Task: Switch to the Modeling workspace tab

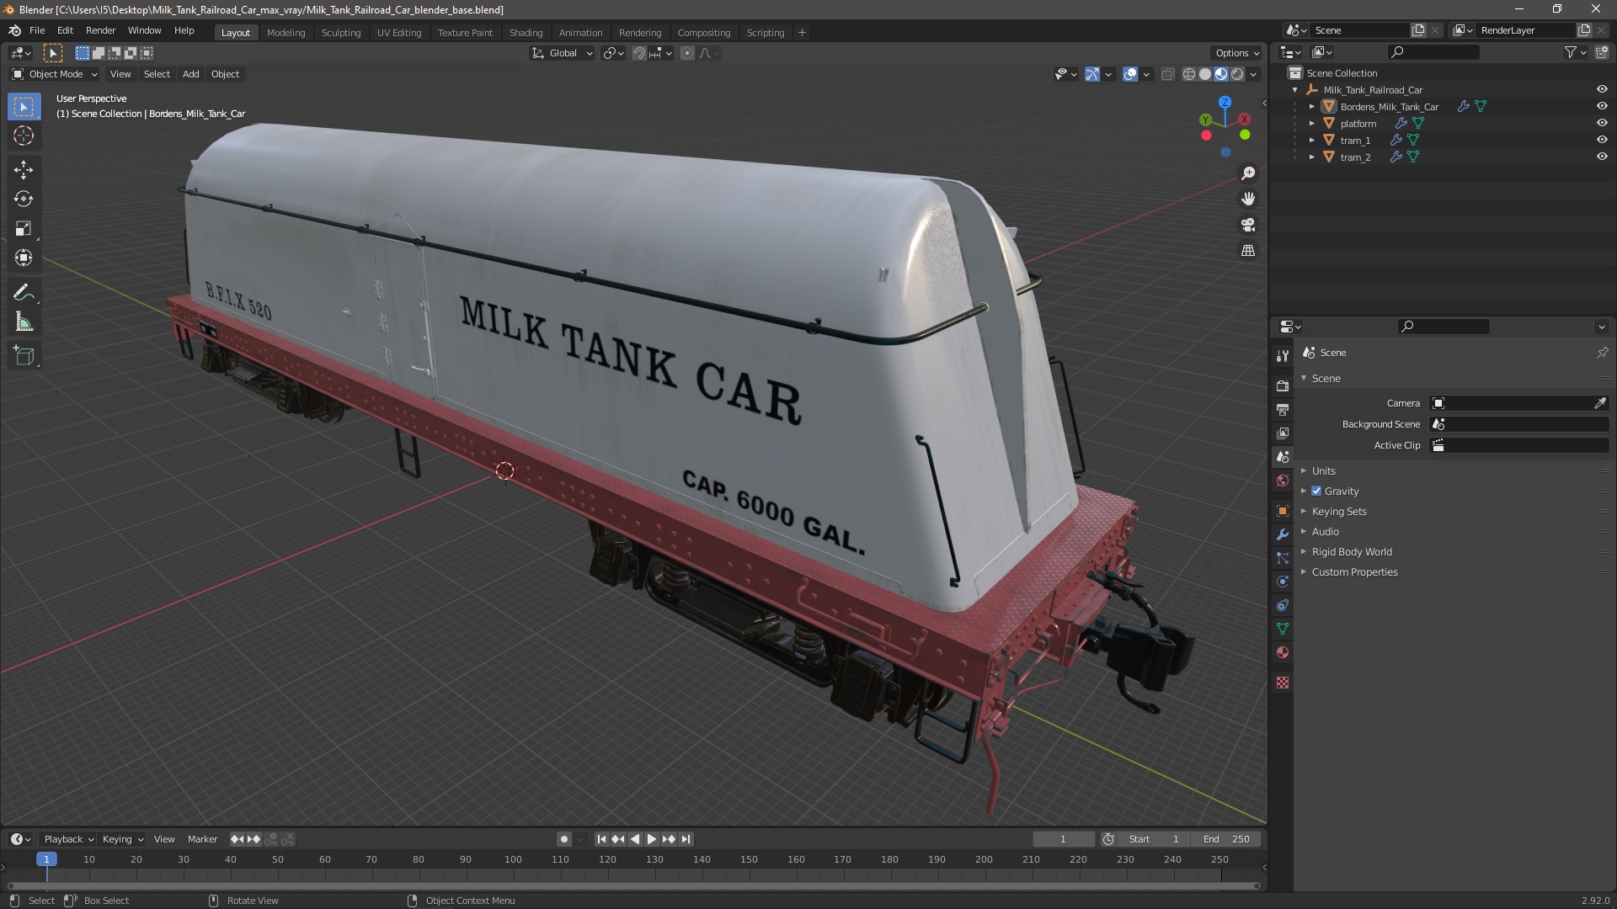Action: pos(286,32)
